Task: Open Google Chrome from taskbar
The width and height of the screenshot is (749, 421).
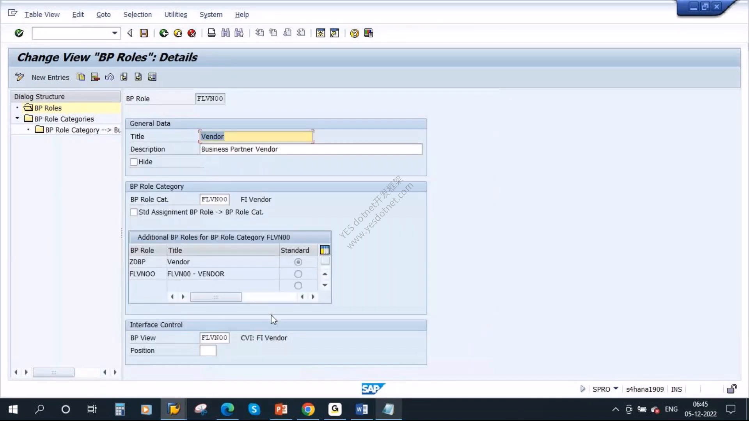Action: click(308, 409)
